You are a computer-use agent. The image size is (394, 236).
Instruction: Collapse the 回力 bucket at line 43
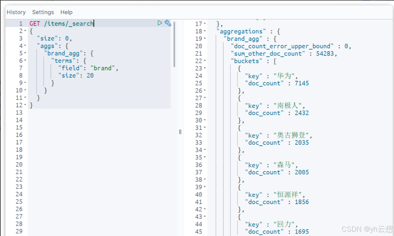click(205, 217)
